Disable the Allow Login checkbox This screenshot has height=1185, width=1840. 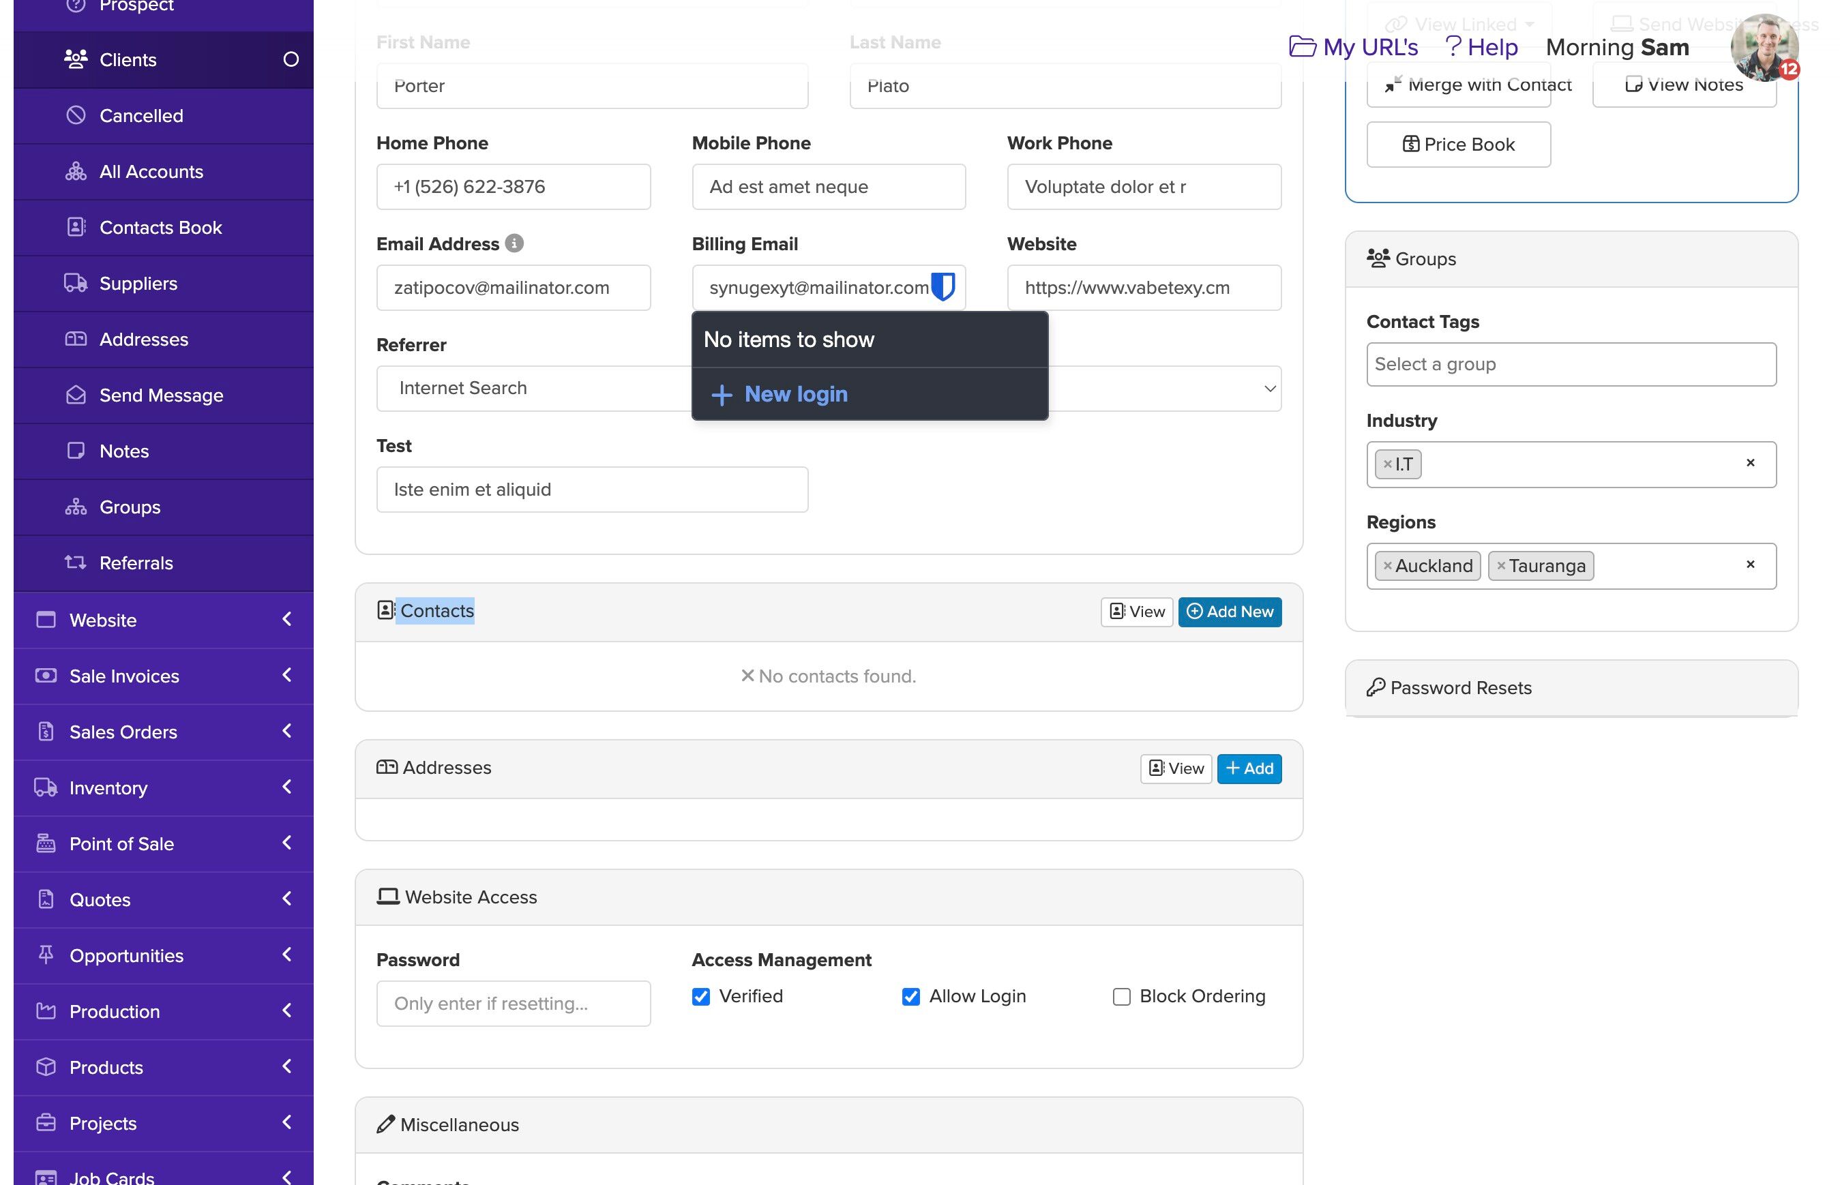coord(910,997)
